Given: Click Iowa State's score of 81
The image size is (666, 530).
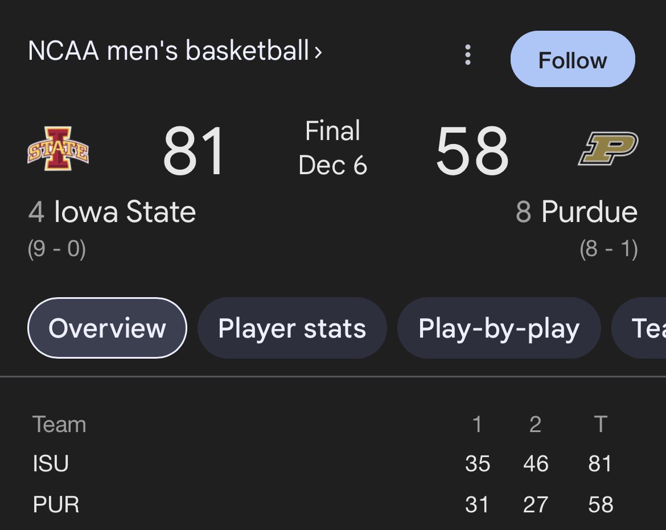Looking at the screenshot, I should tap(194, 151).
